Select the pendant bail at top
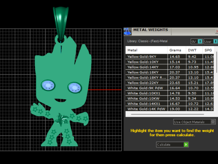The image size is (218, 164). [60, 24]
